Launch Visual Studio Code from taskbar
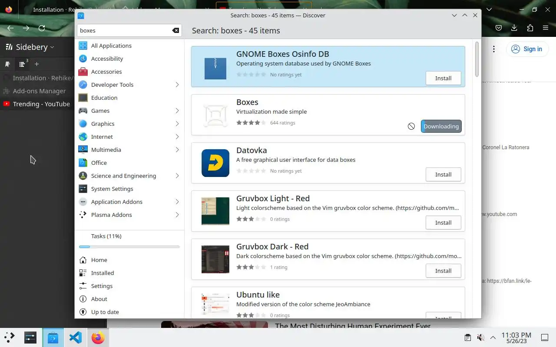The height and width of the screenshot is (347, 556). point(75,337)
